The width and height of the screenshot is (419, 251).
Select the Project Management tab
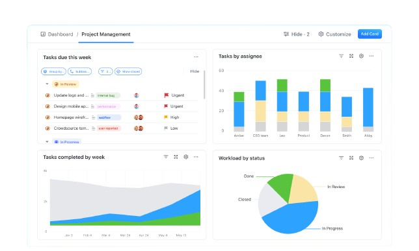coord(106,34)
